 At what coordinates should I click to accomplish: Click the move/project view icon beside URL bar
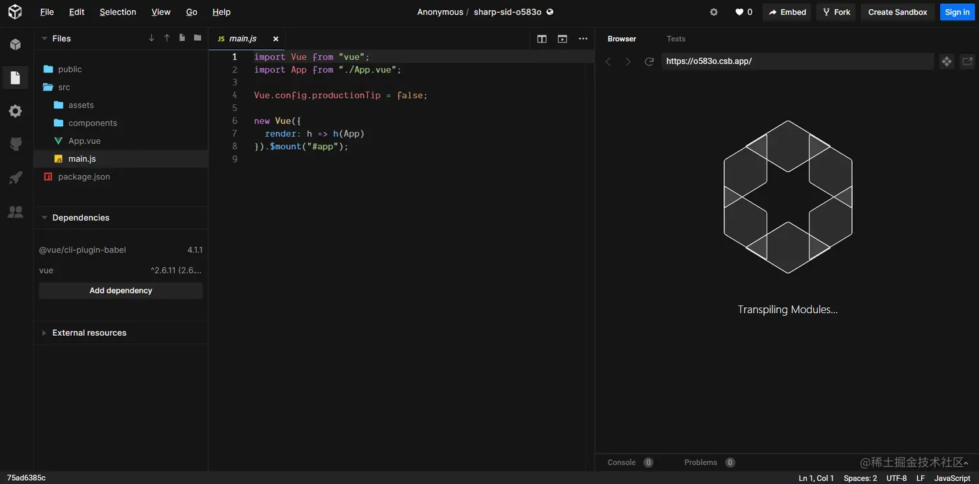(x=947, y=61)
